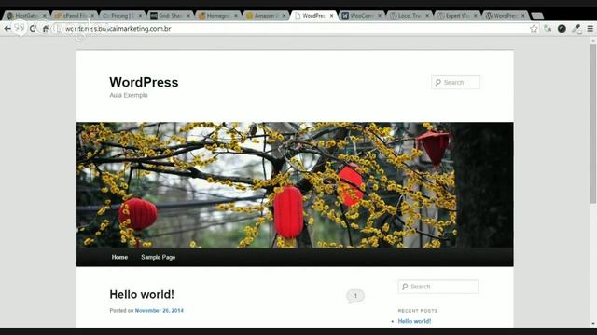Close the Amazon tab
Screen dimensions: 597x335
(284, 16)
